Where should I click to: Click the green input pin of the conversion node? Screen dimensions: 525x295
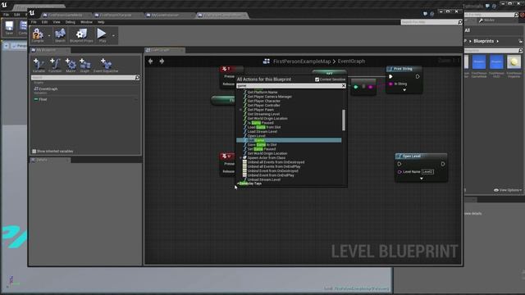click(356, 87)
